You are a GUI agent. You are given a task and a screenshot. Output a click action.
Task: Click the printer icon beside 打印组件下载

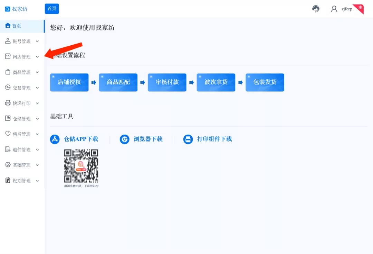(188, 139)
